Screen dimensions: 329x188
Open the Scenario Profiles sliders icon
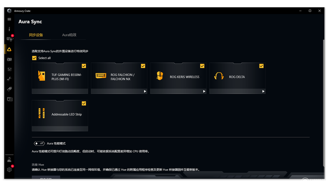click(9, 69)
